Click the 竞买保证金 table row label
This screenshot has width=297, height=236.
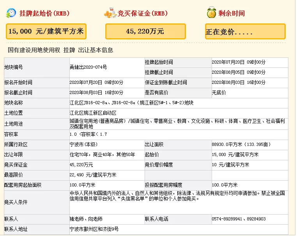[16, 165]
